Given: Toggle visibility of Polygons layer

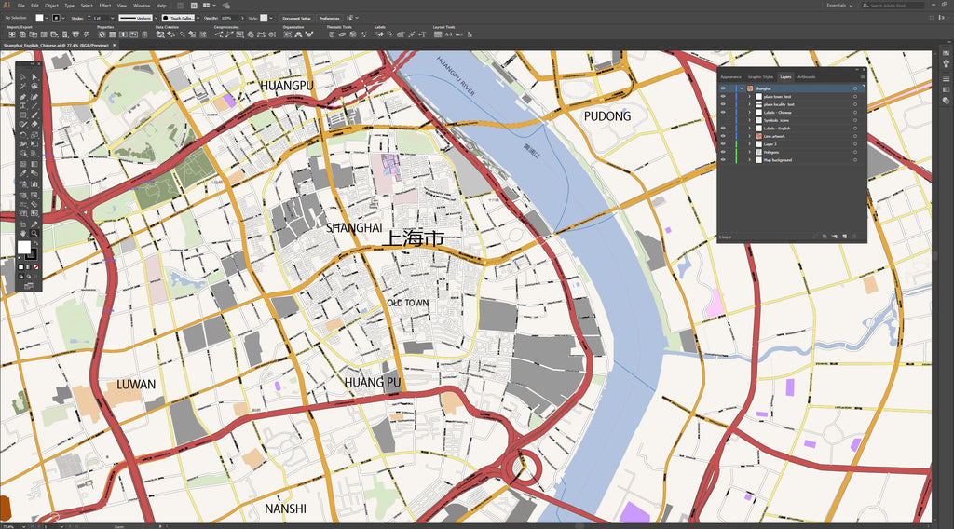Looking at the screenshot, I should (722, 153).
